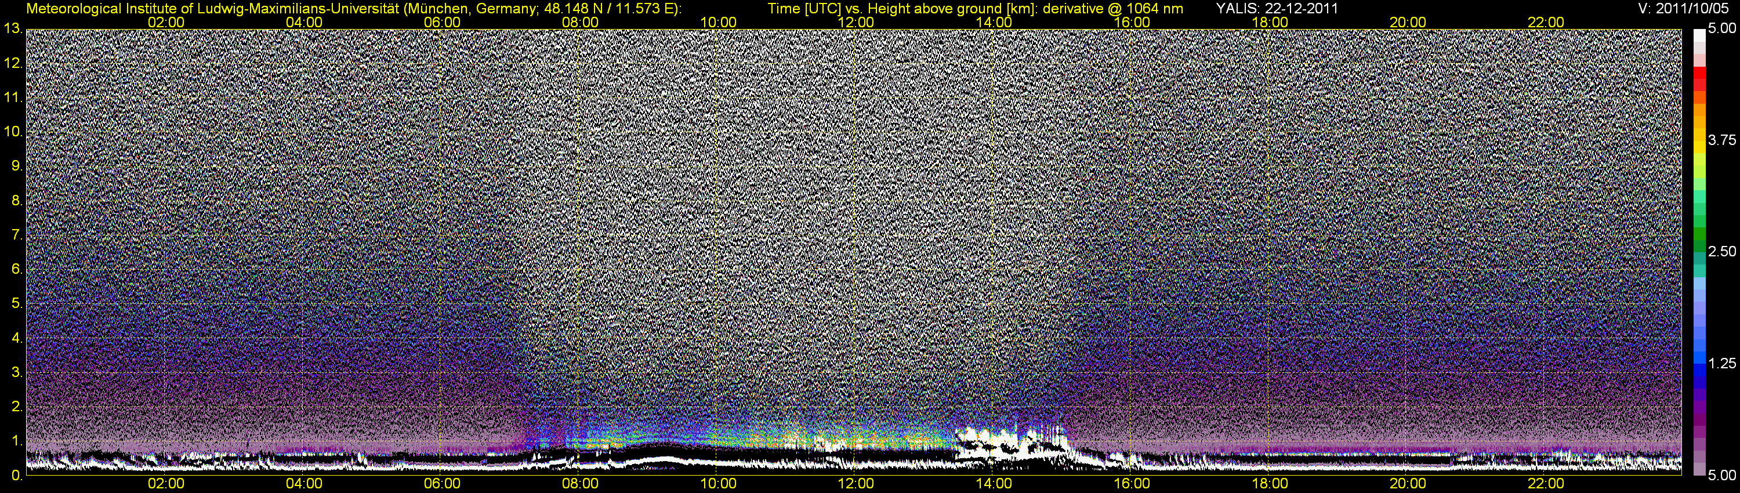Click the 1.25 colorbar scale value
This screenshot has height=493, width=1740.
pos(1722,363)
